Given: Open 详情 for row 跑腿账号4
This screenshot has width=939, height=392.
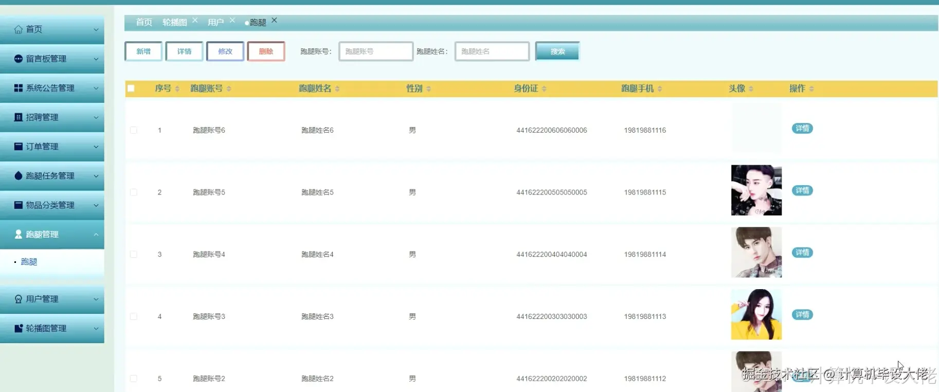Looking at the screenshot, I should 802,253.
